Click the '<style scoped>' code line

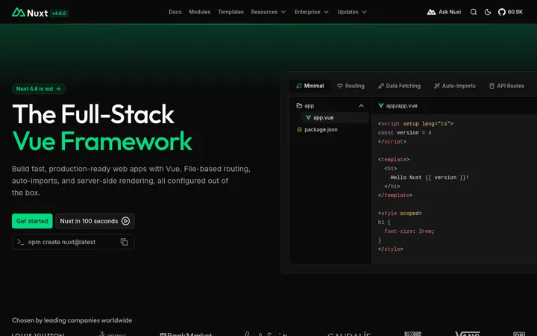point(400,214)
